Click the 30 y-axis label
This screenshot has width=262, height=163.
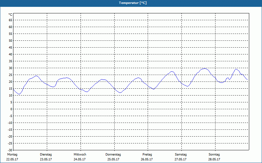(x=10, y=68)
